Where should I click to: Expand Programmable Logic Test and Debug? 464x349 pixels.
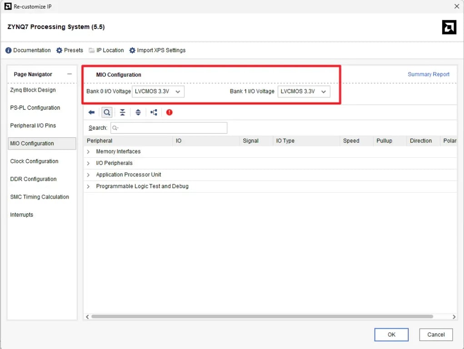88,186
